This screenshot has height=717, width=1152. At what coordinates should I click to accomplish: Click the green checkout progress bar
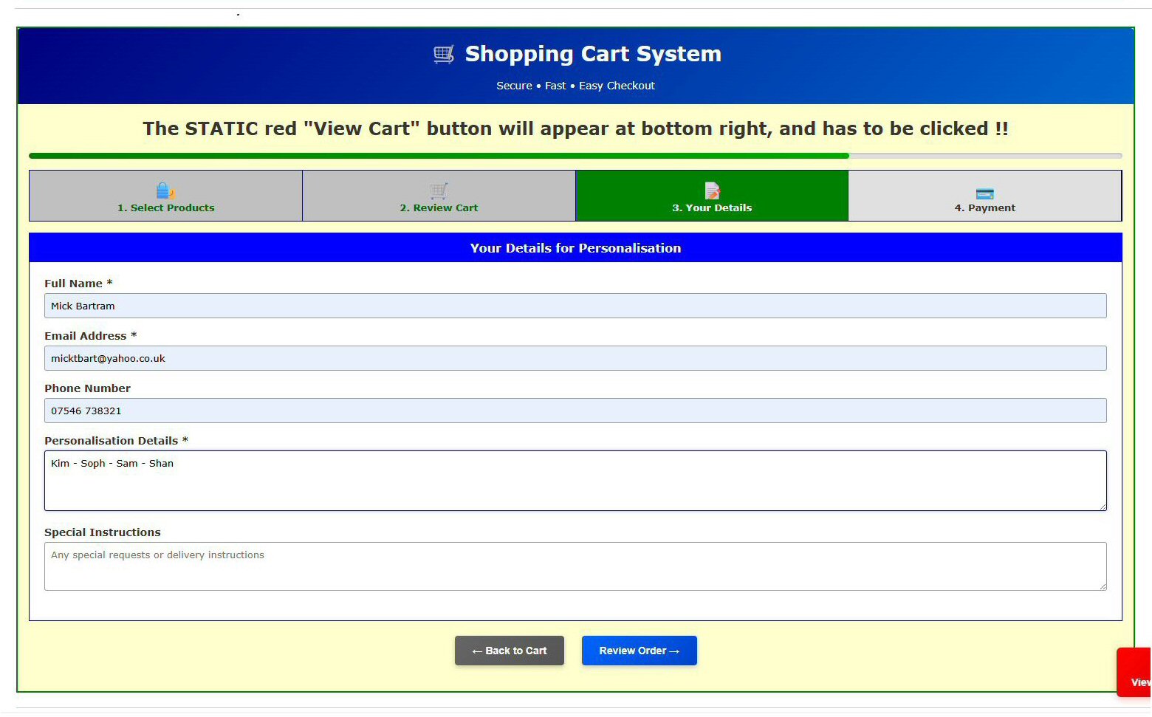(439, 156)
